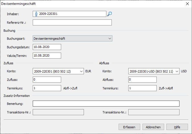Screen dimensions: 192x134
Task: Click the right Transaktions-Nr. field
Action: point(154,112)
